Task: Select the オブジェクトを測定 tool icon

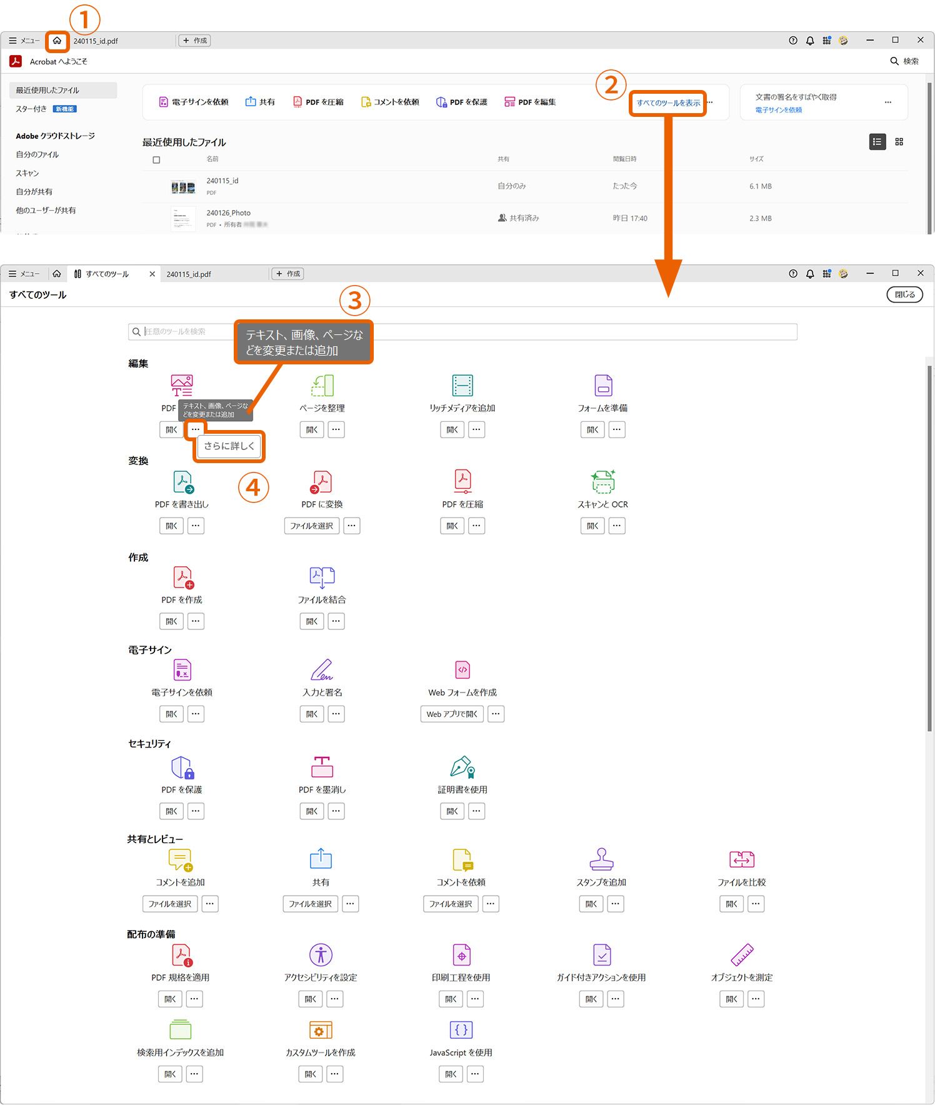Action: [742, 955]
